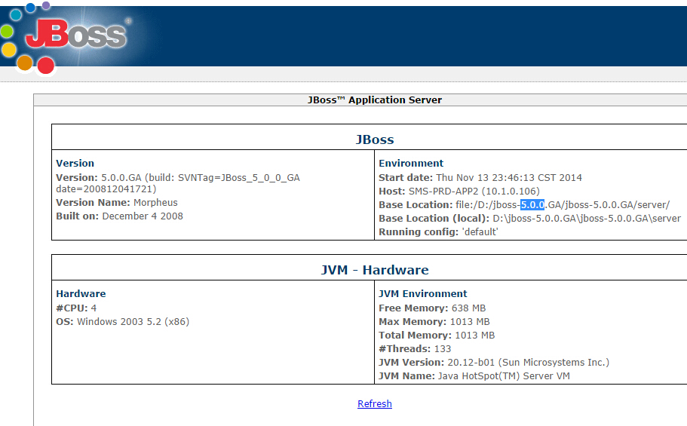Click the JBoss Application Server title bar
687x426 pixels.
coord(375,100)
